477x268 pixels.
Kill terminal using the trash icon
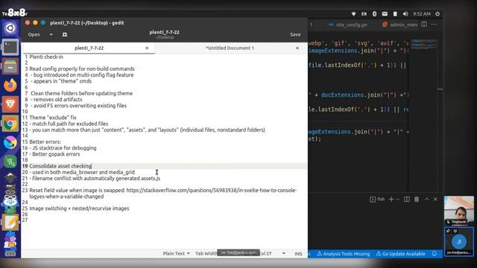point(417,200)
